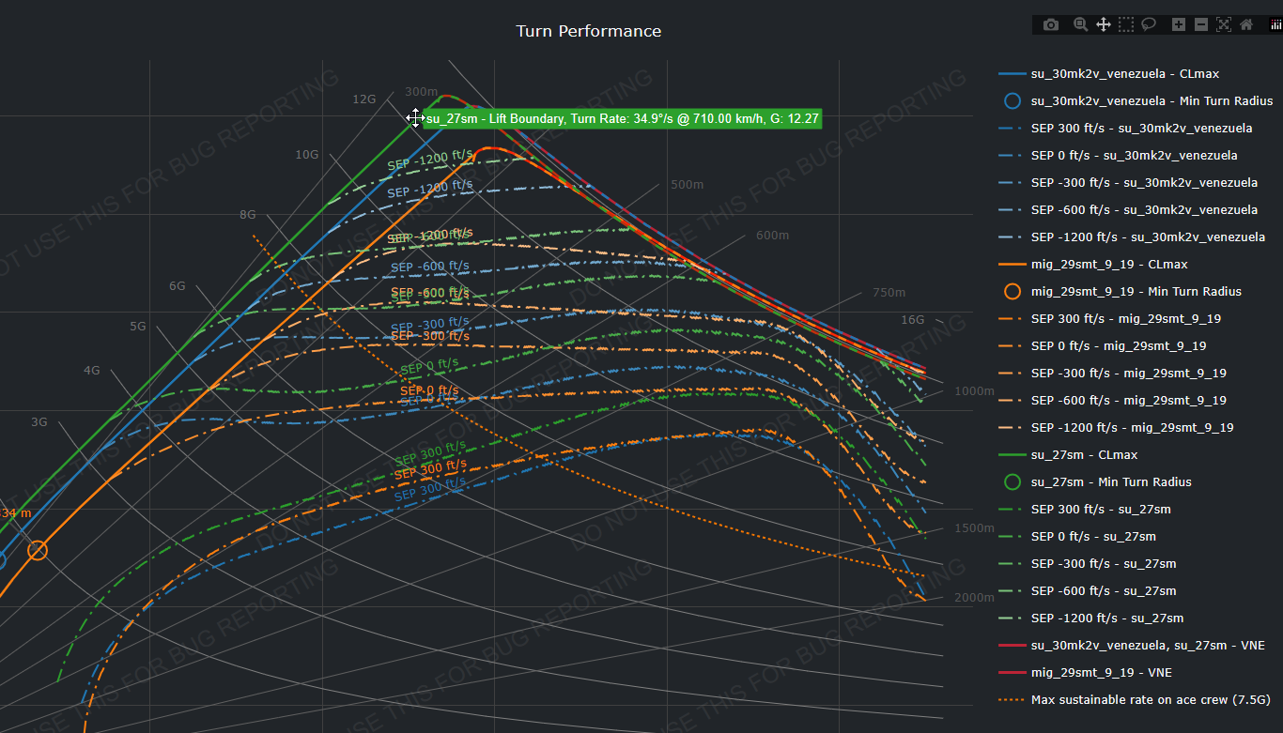
Task: Hide mig_29smt_9_19 - VNE legend line
Action: click(1101, 673)
